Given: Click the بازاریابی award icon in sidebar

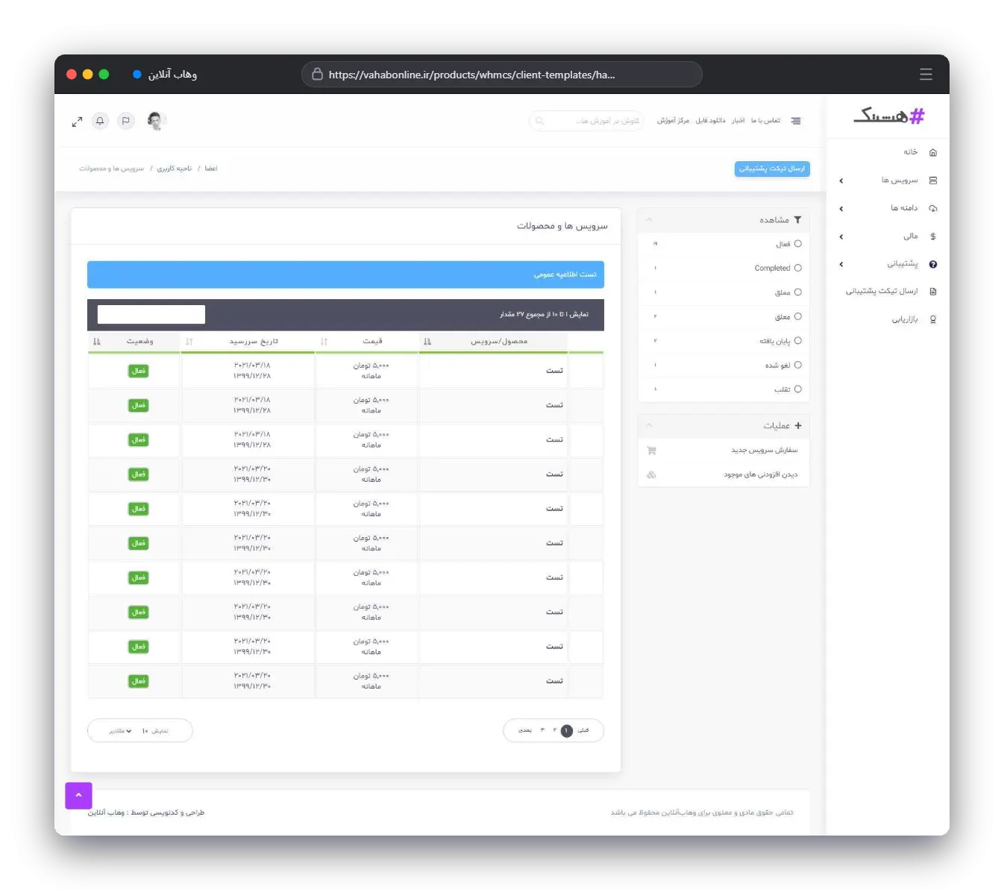Looking at the screenshot, I should [x=932, y=319].
